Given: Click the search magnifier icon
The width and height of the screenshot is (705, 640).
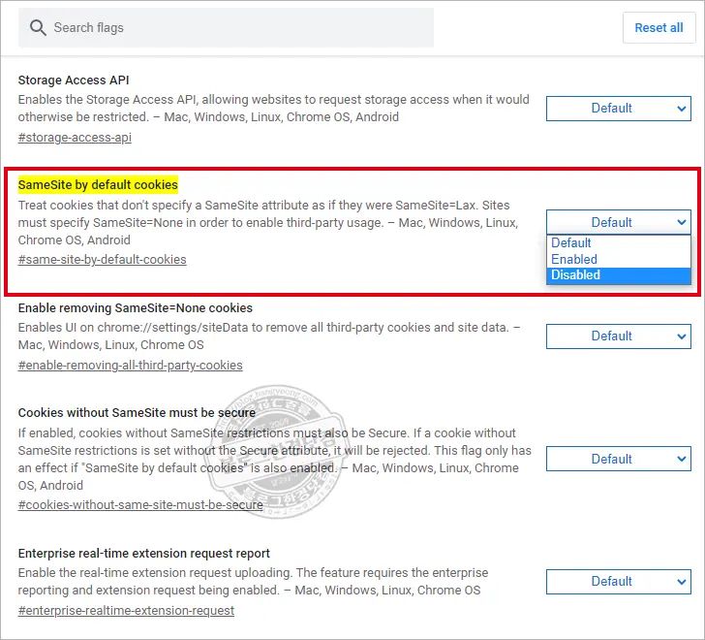Looking at the screenshot, I should 38,28.
